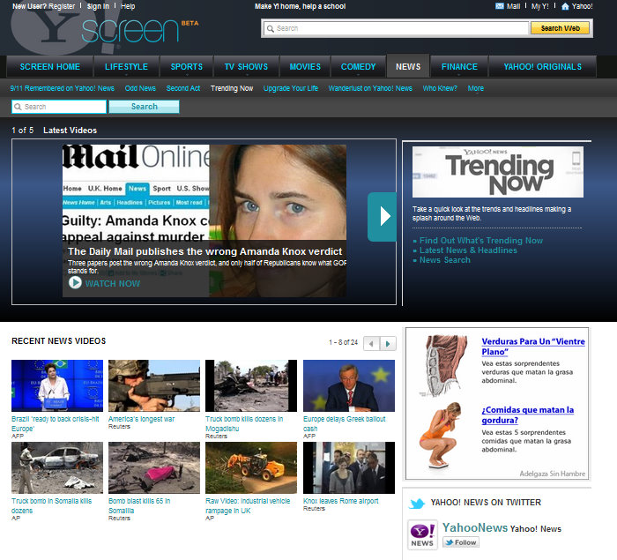Click the Trending Now banner image
Screen dimensions: 617x560
pos(498,172)
